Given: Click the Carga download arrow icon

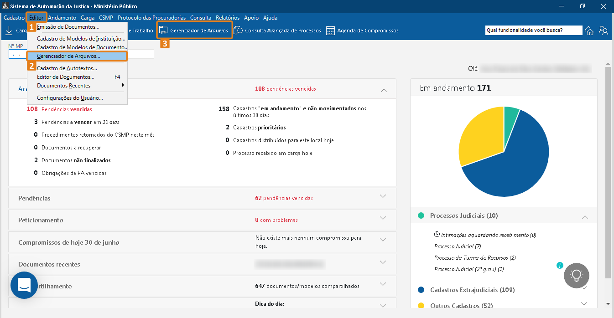Looking at the screenshot, I should 9,30.
